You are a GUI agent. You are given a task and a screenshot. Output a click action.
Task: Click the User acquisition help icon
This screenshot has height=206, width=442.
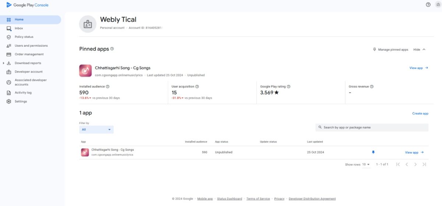click(197, 87)
